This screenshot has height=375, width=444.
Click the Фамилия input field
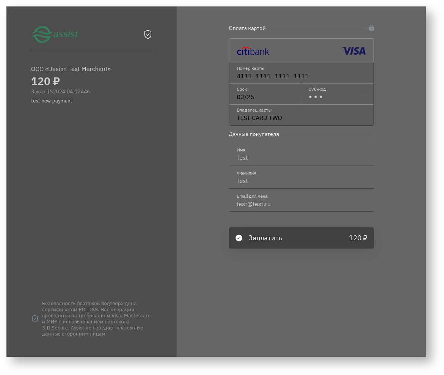point(301,181)
